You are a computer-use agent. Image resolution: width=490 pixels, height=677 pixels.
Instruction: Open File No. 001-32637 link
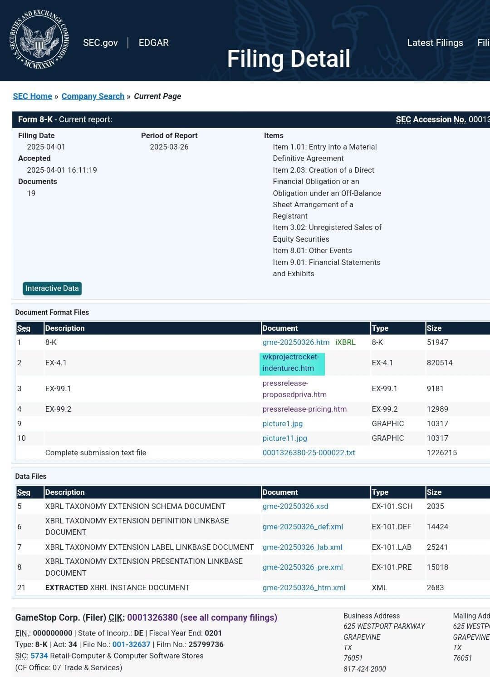[131, 645]
